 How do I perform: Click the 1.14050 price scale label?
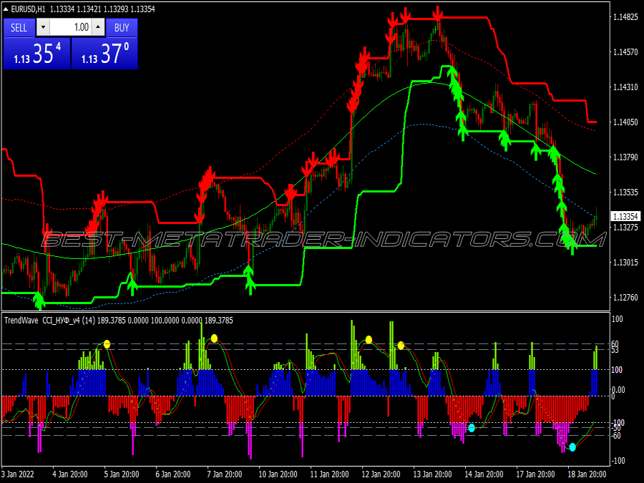(x=625, y=122)
